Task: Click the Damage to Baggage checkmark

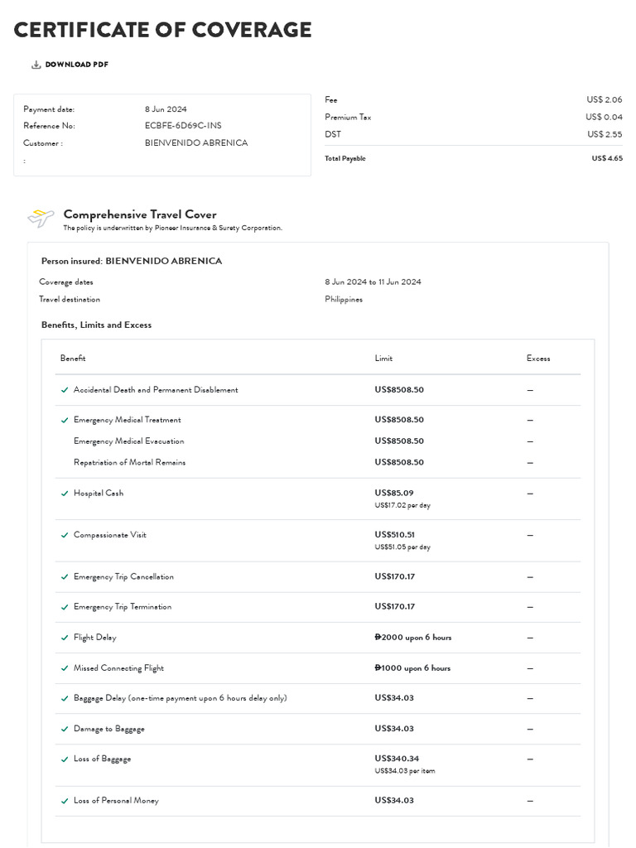Action: pyautogui.click(x=65, y=729)
